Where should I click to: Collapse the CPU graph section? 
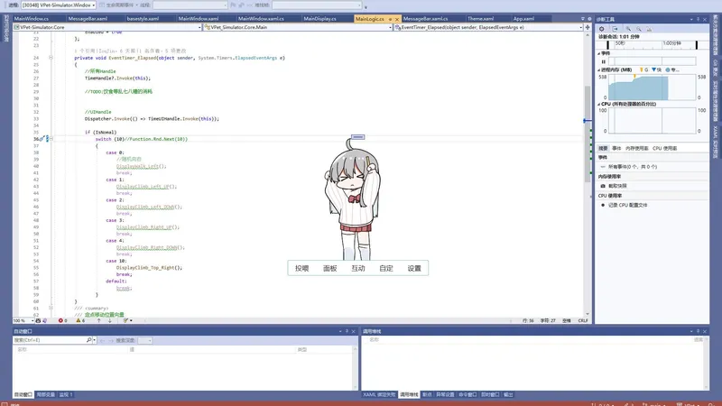point(599,104)
